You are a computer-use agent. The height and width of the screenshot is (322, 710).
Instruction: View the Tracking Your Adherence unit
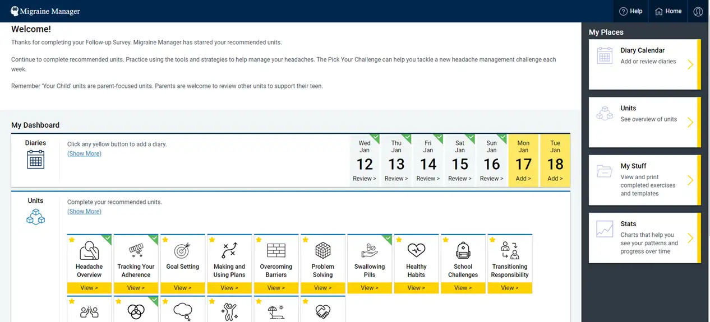pos(136,288)
